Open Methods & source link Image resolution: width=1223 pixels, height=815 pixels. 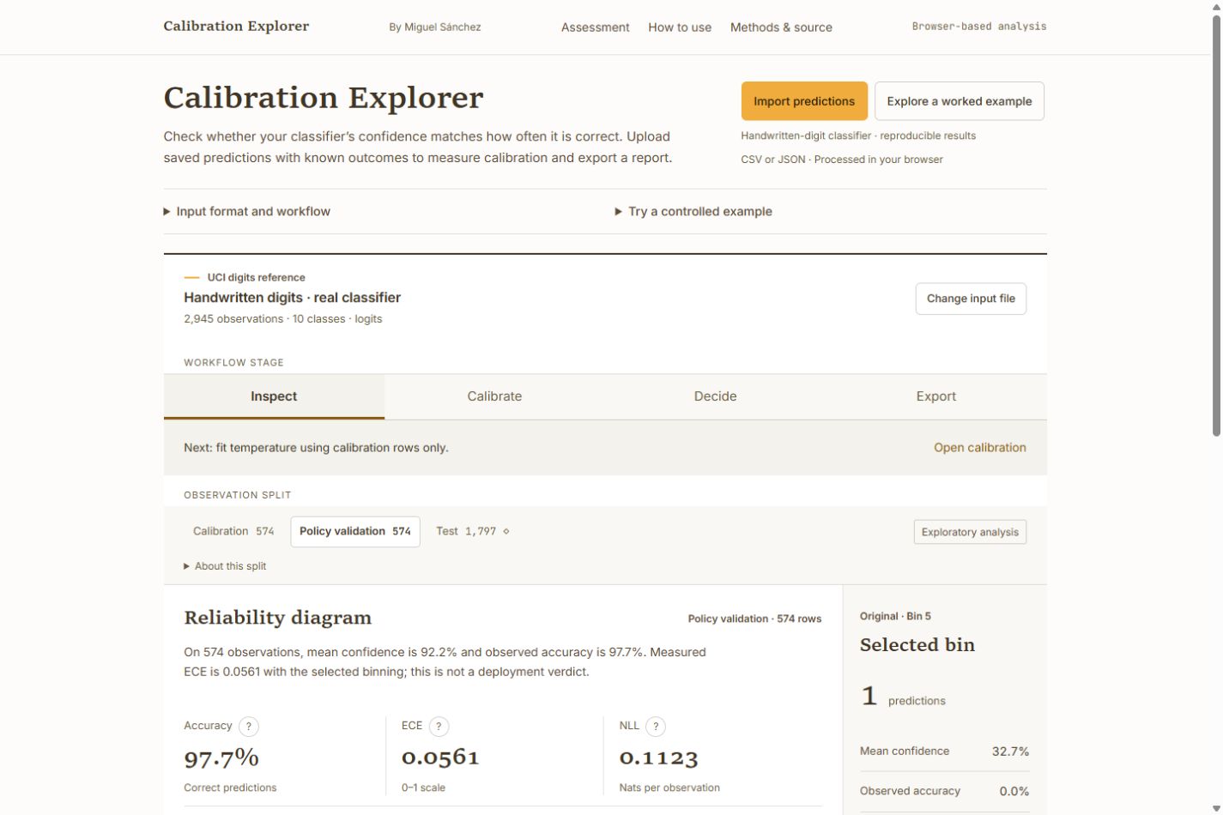[781, 27]
